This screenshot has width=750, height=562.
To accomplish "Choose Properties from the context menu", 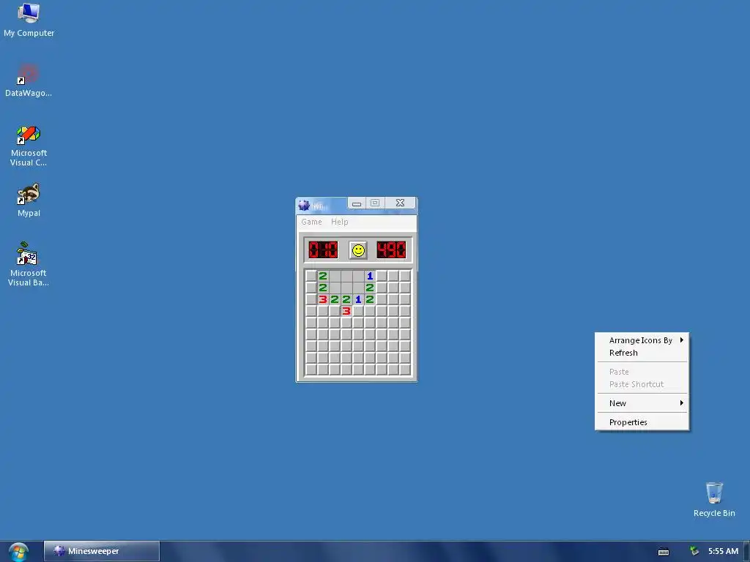I will pyautogui.click(x=642, y=422).
